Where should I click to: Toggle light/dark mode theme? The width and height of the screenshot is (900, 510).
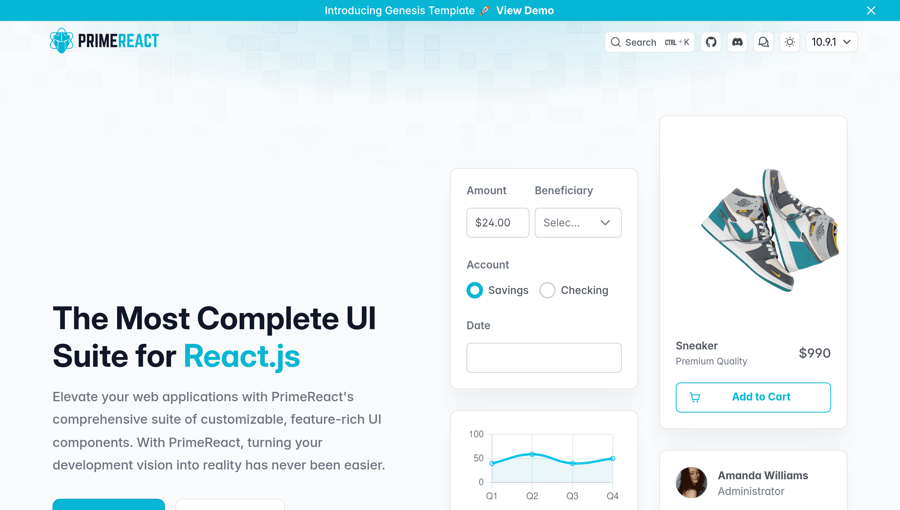click(790, 42)
